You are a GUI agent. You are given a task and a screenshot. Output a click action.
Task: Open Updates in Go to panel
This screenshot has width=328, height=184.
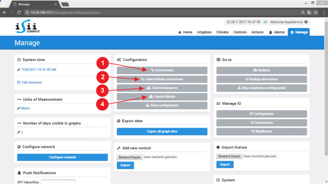pyautogui.click(x=262, y=70)
